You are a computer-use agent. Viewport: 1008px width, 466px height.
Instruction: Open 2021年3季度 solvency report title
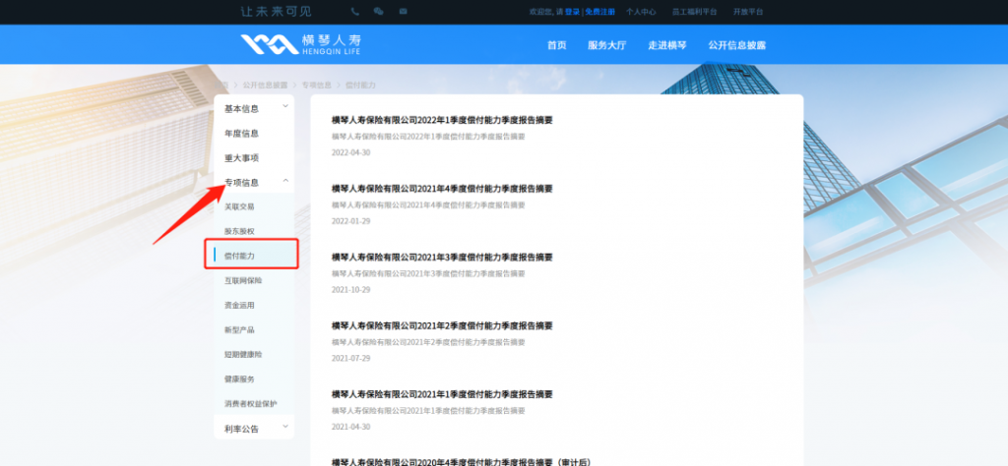coord(442,257)
